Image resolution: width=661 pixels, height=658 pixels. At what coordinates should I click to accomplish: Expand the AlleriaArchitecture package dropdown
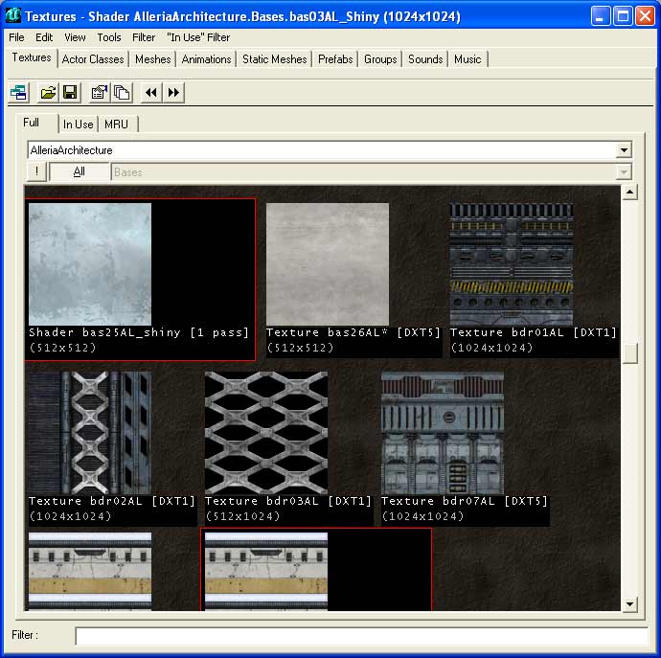[624, 150]
